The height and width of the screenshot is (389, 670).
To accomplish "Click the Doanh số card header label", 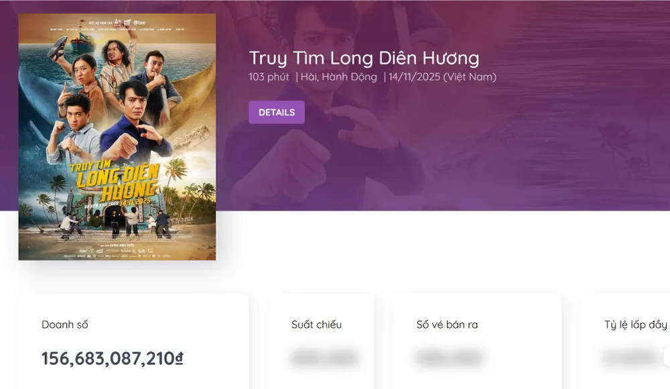I will coord(65,325).
